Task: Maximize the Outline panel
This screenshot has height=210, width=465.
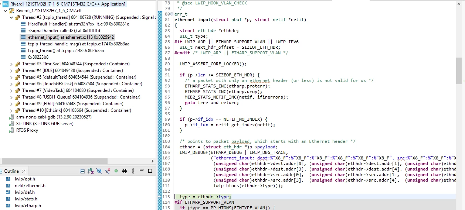Action: (x=150, y=171)
